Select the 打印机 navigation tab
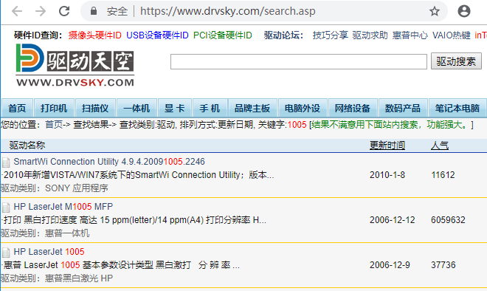 click(54, 108)
